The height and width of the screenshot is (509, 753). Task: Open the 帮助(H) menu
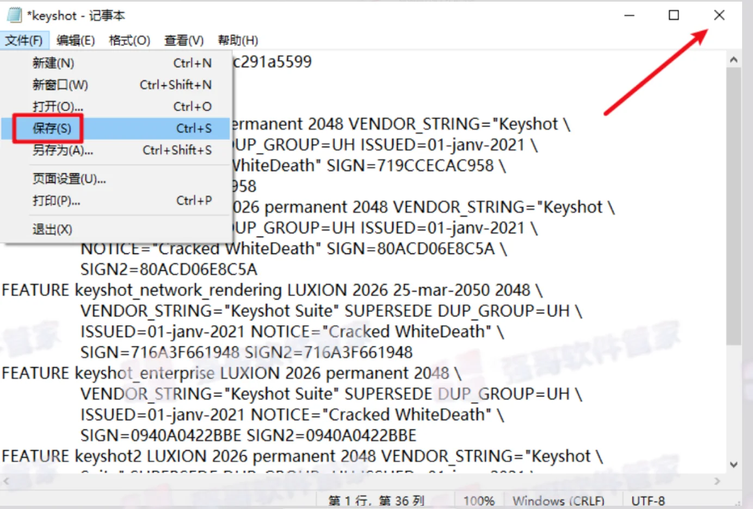pos(238,40)
